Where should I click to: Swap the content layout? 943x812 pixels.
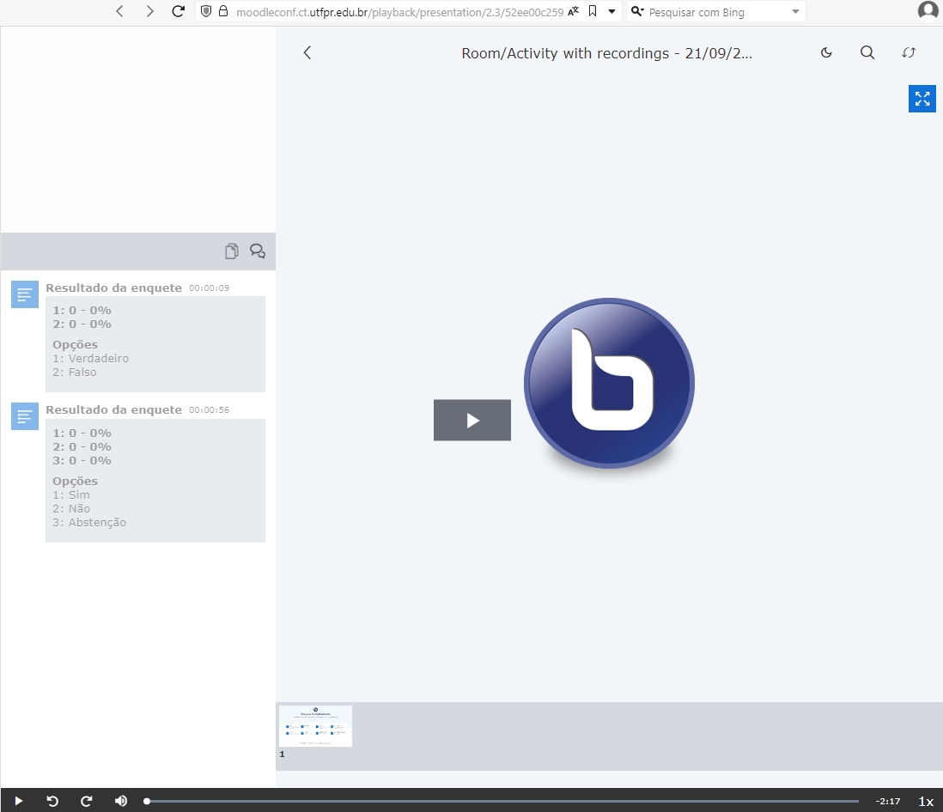909,53
